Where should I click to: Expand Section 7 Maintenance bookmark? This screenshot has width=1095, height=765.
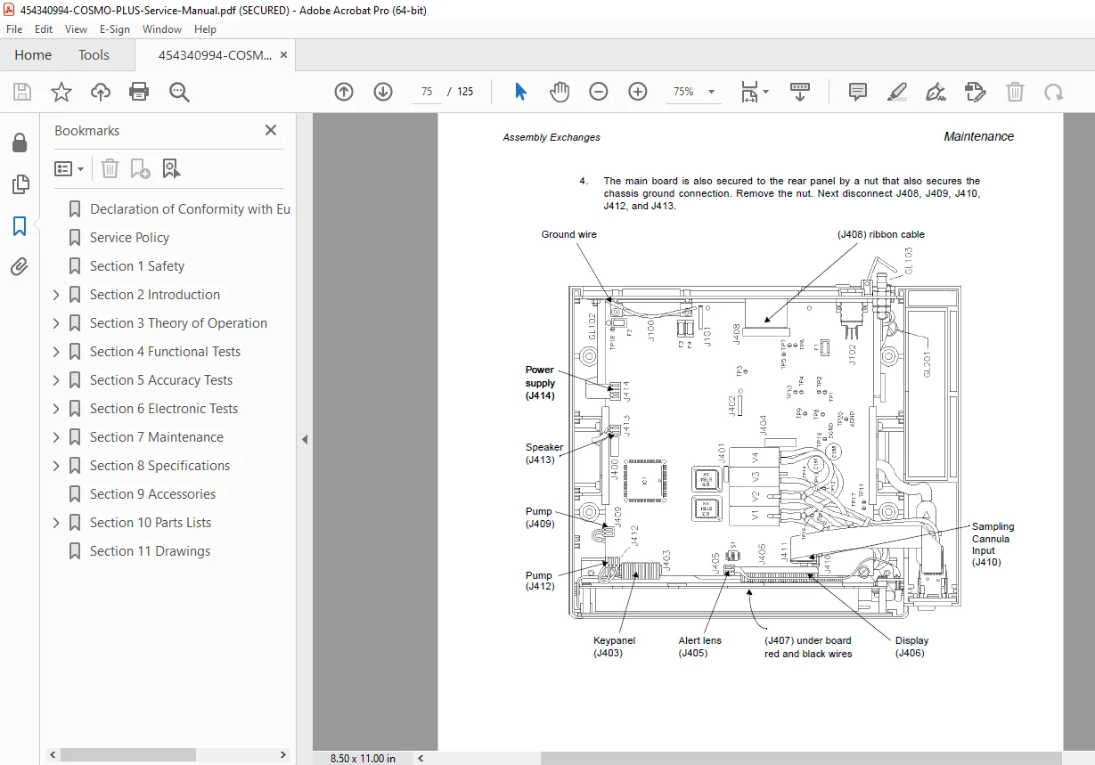click(x=56, y=437)
